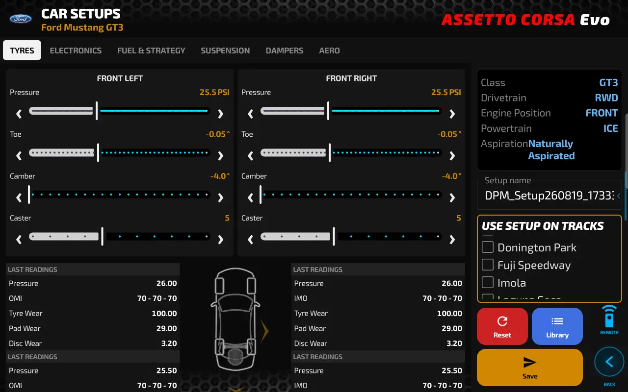Decrease Front Right camber with left arrow
The height and width of the screenshot is (392, 628).
[251, 198]
